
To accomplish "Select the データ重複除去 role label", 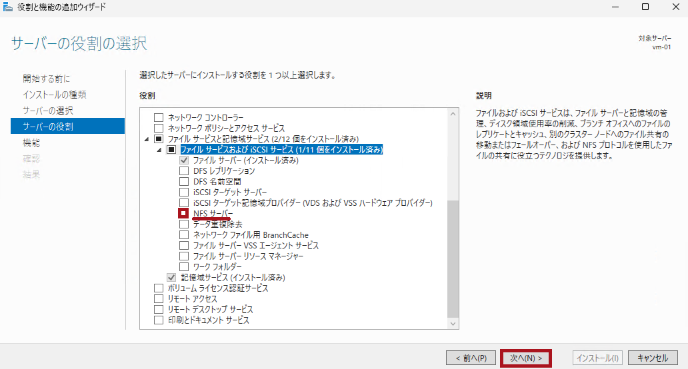I will pos(217,224).
